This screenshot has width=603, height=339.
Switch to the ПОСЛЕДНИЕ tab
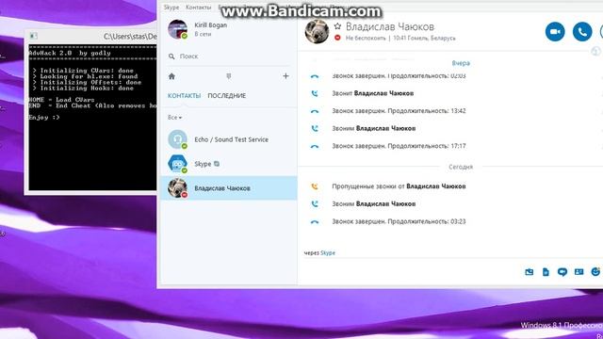(x=226, y=96)
